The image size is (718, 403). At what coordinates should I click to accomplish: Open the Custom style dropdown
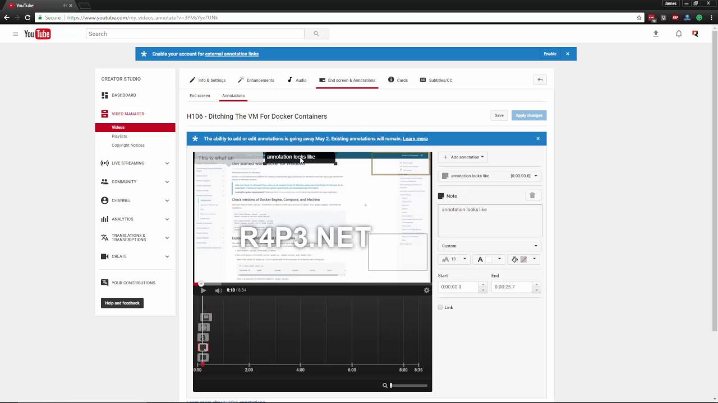(x=490, y=246)
